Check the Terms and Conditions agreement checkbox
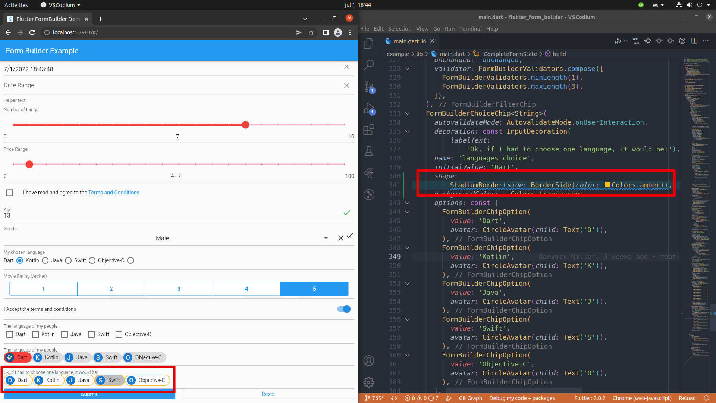The image size is (716, 403). point(9,193)
